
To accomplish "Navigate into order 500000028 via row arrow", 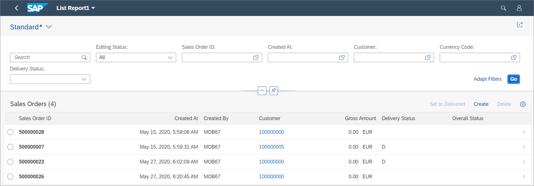I will (524, 132).
